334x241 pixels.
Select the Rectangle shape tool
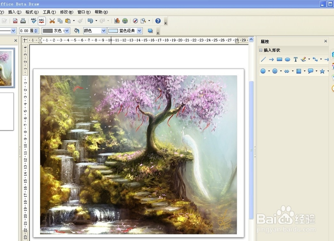280,59
